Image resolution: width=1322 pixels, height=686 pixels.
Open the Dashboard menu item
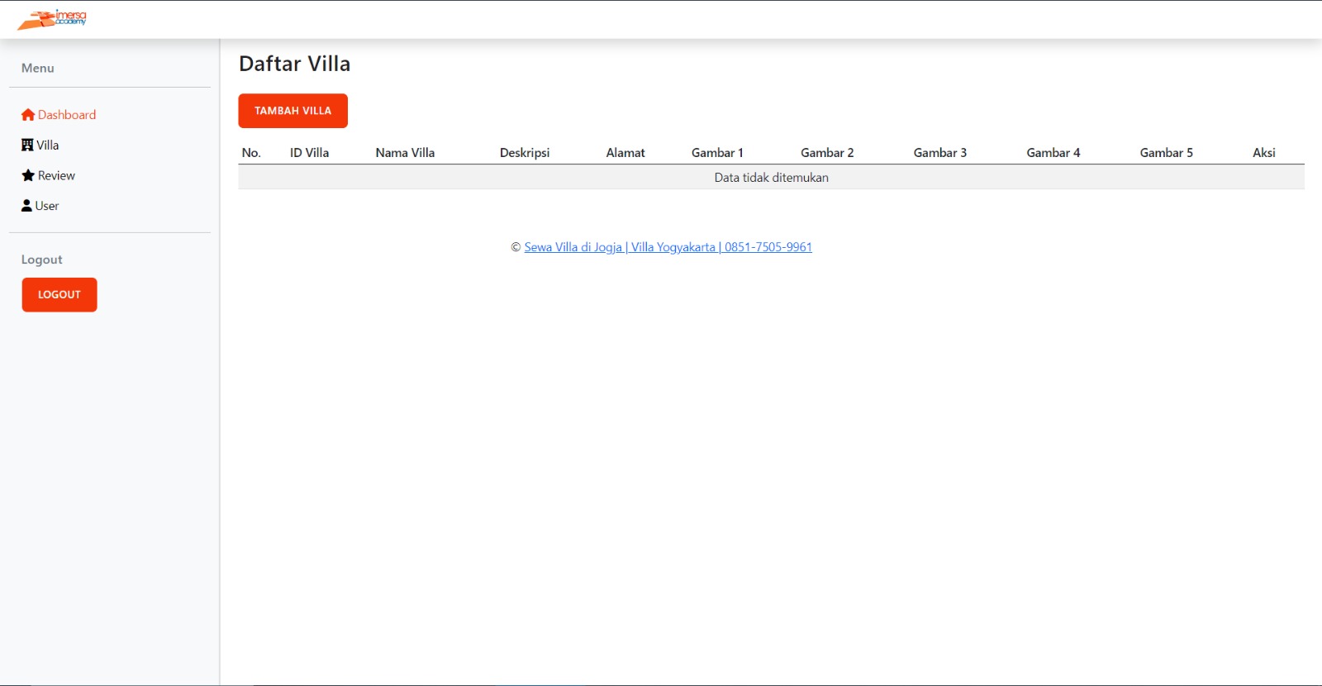59,115
